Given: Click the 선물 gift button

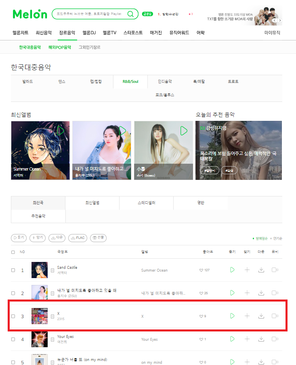Looking at the screenshot, I should 98,238.
